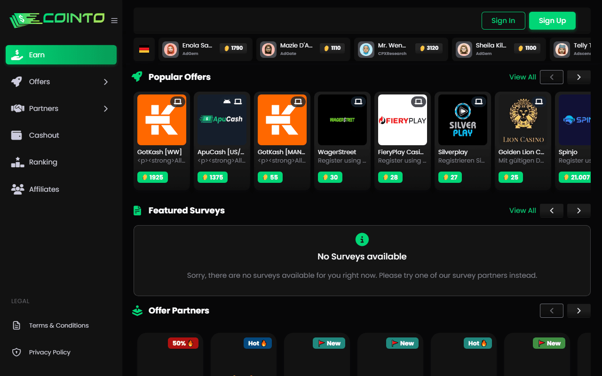
Task: Click desktop device icon on WagerStreet card
Action: click(358, 102)
